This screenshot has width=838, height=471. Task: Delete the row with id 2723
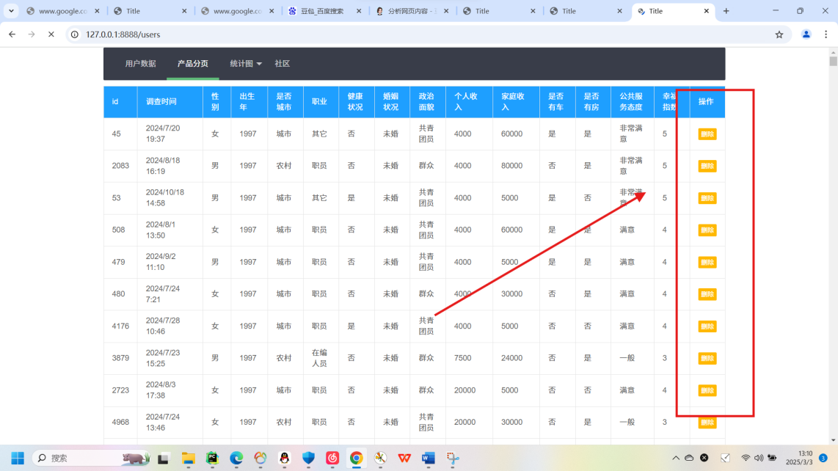click(x=707, y=390)
